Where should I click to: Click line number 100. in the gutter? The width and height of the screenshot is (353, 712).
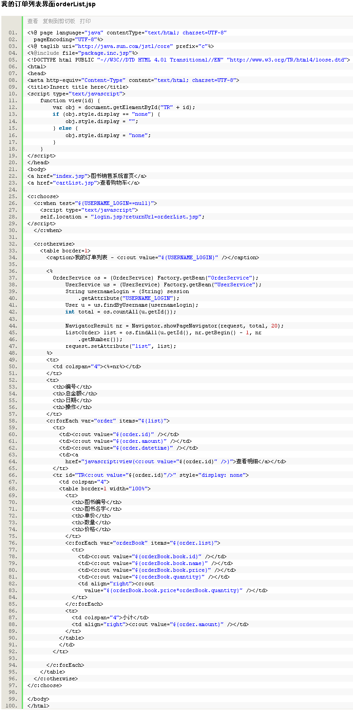pos(11,706)
